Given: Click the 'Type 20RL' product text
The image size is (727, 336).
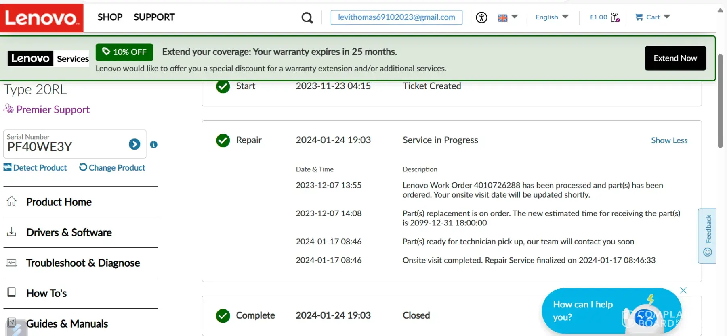Looking at the screenshot, I should [x=36, y=90].
